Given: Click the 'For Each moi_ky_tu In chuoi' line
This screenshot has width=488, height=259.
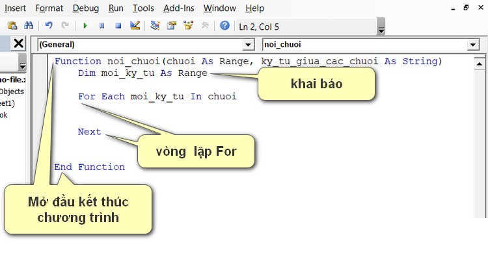Looking at the screenshot, I should (x=157, y=97).
